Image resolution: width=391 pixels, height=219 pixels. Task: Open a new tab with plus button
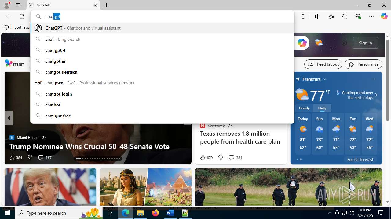[x=106, y=5]
